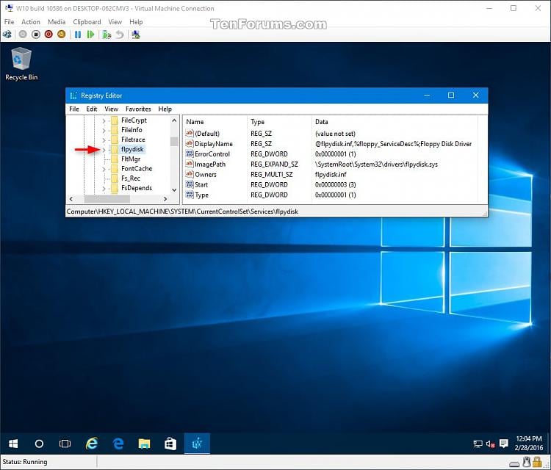Click the ImagePath data flpydisk.sys path
The width and height of the screenshot is (551, 470).
[x=376, y=164]
